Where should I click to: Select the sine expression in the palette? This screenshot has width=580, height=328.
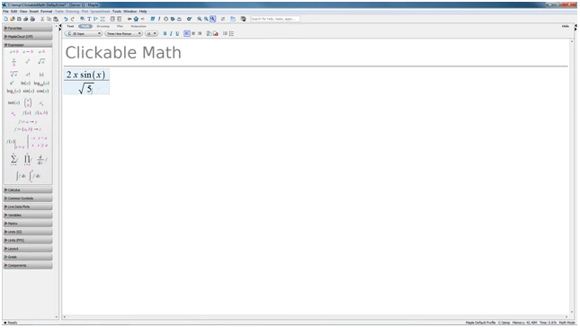(28, 91)
